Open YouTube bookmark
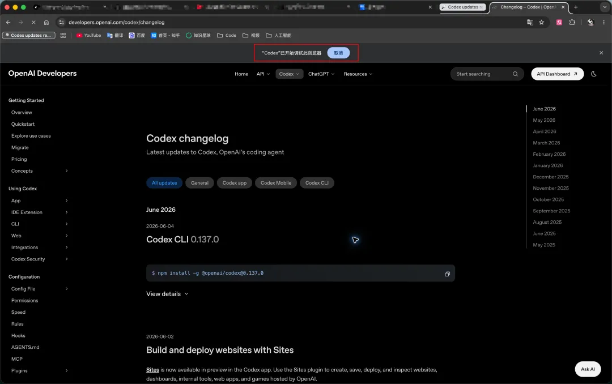 (88, 35)
